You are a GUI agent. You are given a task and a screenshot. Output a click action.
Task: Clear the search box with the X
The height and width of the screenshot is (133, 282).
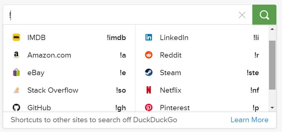pyautogui.click(x=242, y=15)
